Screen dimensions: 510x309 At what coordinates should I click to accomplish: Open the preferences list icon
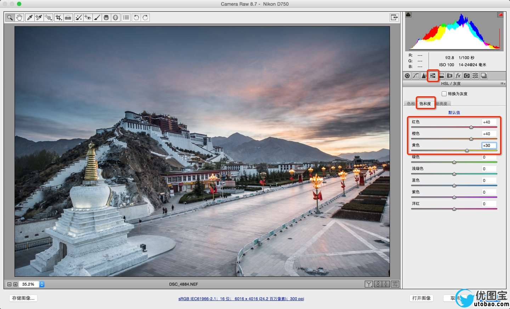(x=126, y=17)
